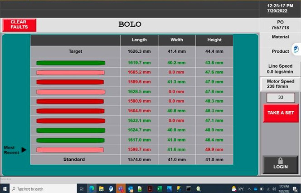The width and height of the screenshot is (301, 193).
Task: Click the Height column header
Action: click(214, 40)
